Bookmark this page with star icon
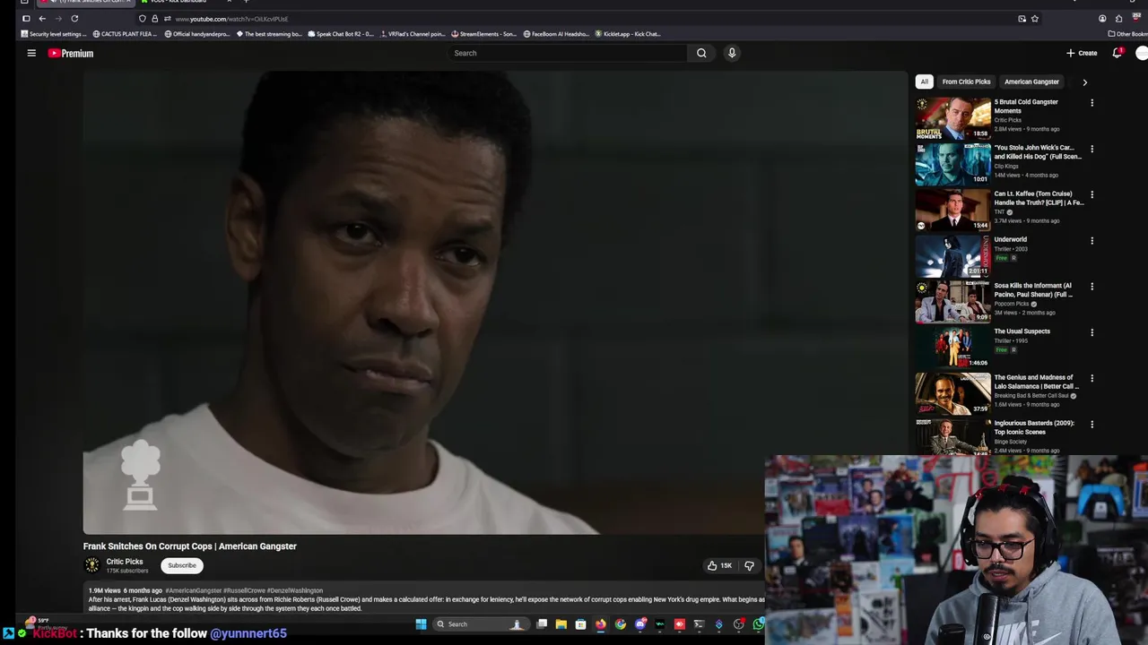Viewport: 1148px width, 645px height. 1035,18
